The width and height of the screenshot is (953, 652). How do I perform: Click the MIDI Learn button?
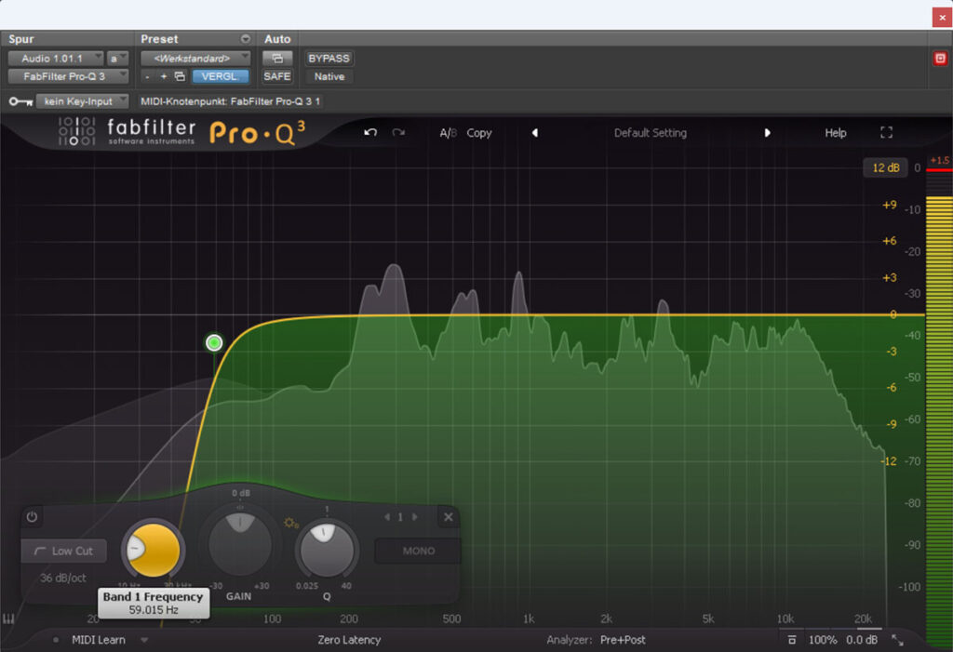coord(99,640)
